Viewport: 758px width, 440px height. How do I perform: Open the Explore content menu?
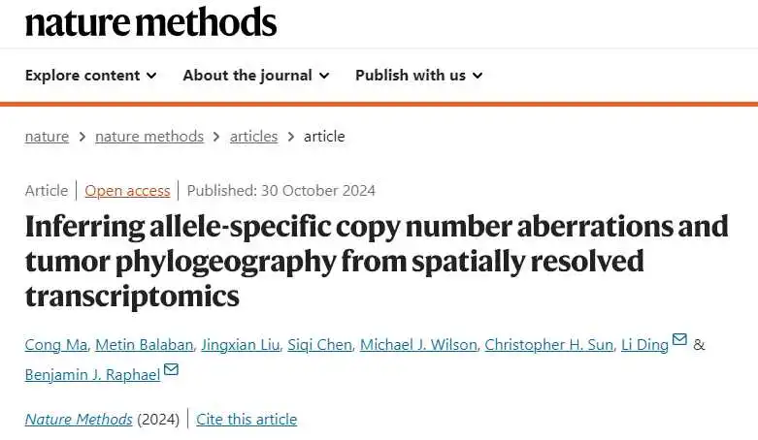pos(91,76)
